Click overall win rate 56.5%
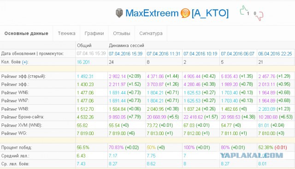Image resolution: width=295 pixels, height=169 pixels. [83, 147]
